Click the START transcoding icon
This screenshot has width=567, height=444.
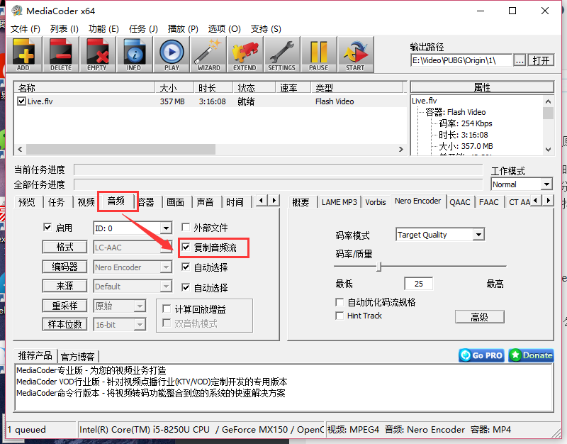(356, 55)
